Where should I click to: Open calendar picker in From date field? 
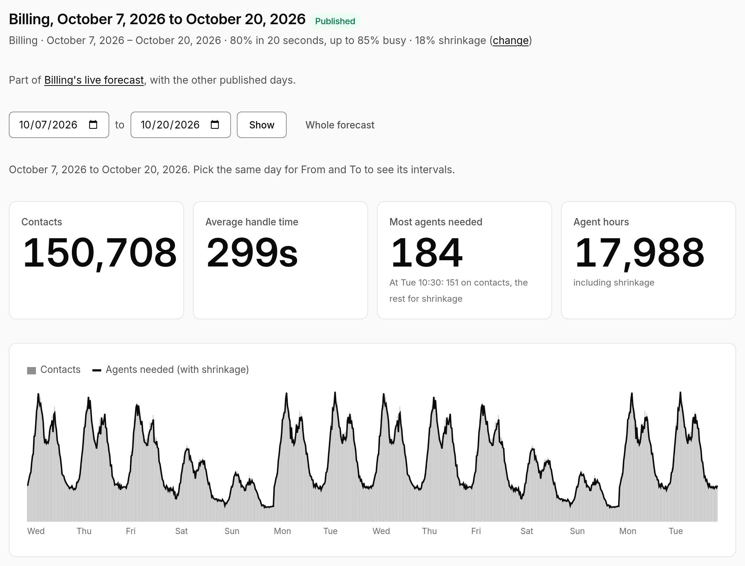point(93,125)
